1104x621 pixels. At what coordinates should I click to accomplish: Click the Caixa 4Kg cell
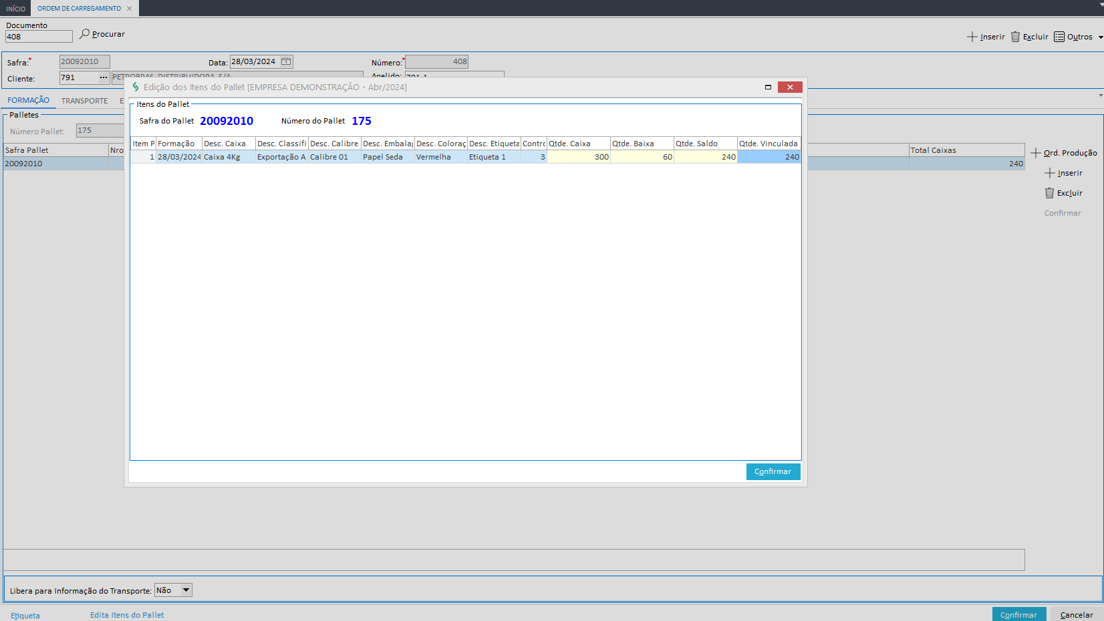(x=229, y=157)
